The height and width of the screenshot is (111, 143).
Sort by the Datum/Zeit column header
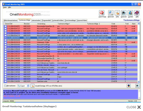click(13, 24)
